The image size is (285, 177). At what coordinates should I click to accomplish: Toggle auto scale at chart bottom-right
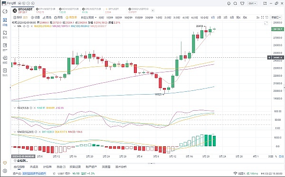click(281, 156)
